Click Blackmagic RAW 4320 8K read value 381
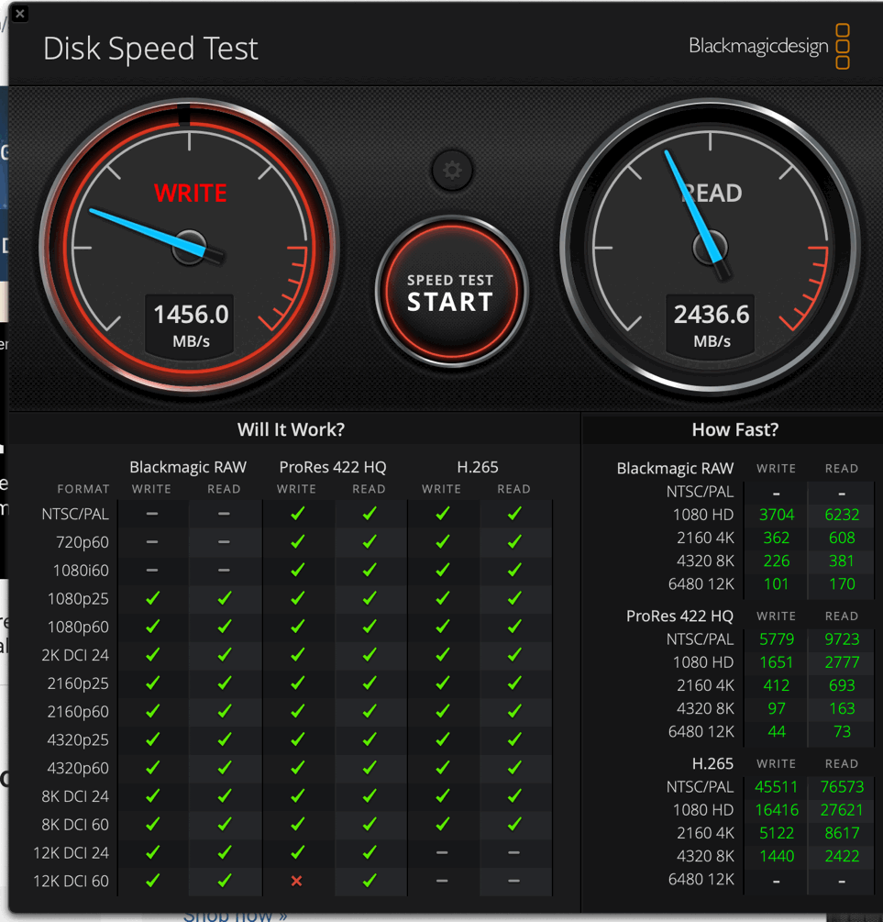The width and height of the screenshot is (883, 922). tap(842, 561)
